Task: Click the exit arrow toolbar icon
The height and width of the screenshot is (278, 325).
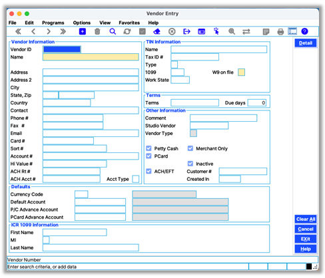Action: pos(186,31)
